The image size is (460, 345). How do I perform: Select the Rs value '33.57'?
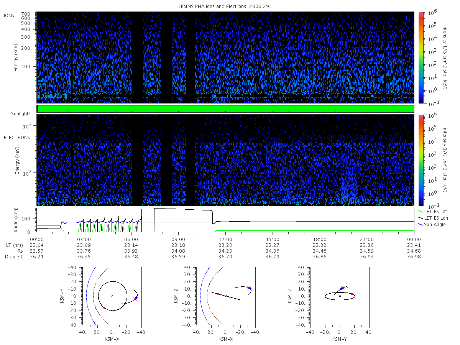click(36, 251)
